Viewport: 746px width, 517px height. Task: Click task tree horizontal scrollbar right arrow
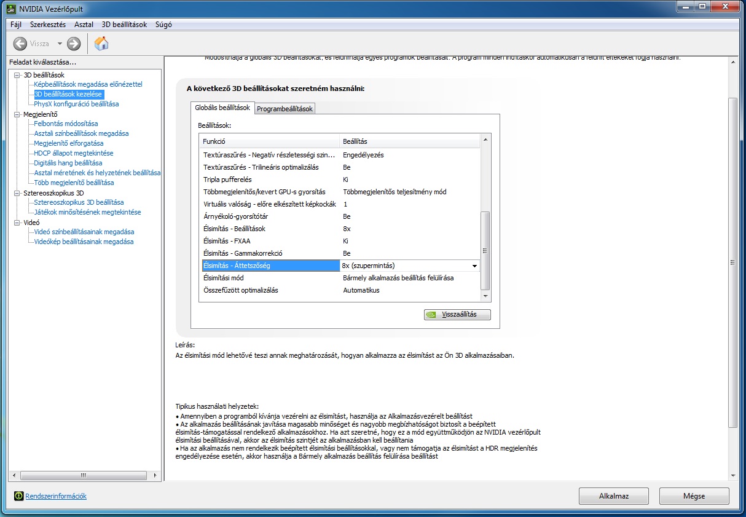point(156,476)
